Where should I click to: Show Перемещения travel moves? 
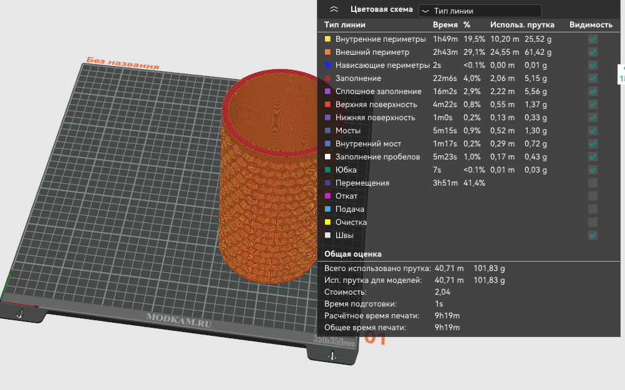pyautogui.click(x=593, y=183)
